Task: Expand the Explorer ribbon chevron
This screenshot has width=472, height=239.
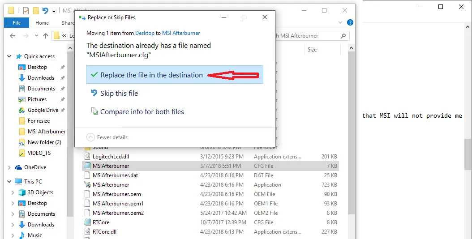Action: coord(340,22)
